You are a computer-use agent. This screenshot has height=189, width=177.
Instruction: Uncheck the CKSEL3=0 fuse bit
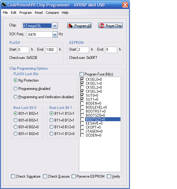coord(82,91)
